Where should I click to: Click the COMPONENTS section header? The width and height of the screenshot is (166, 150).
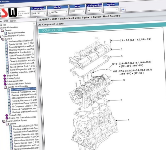point(52,30)
